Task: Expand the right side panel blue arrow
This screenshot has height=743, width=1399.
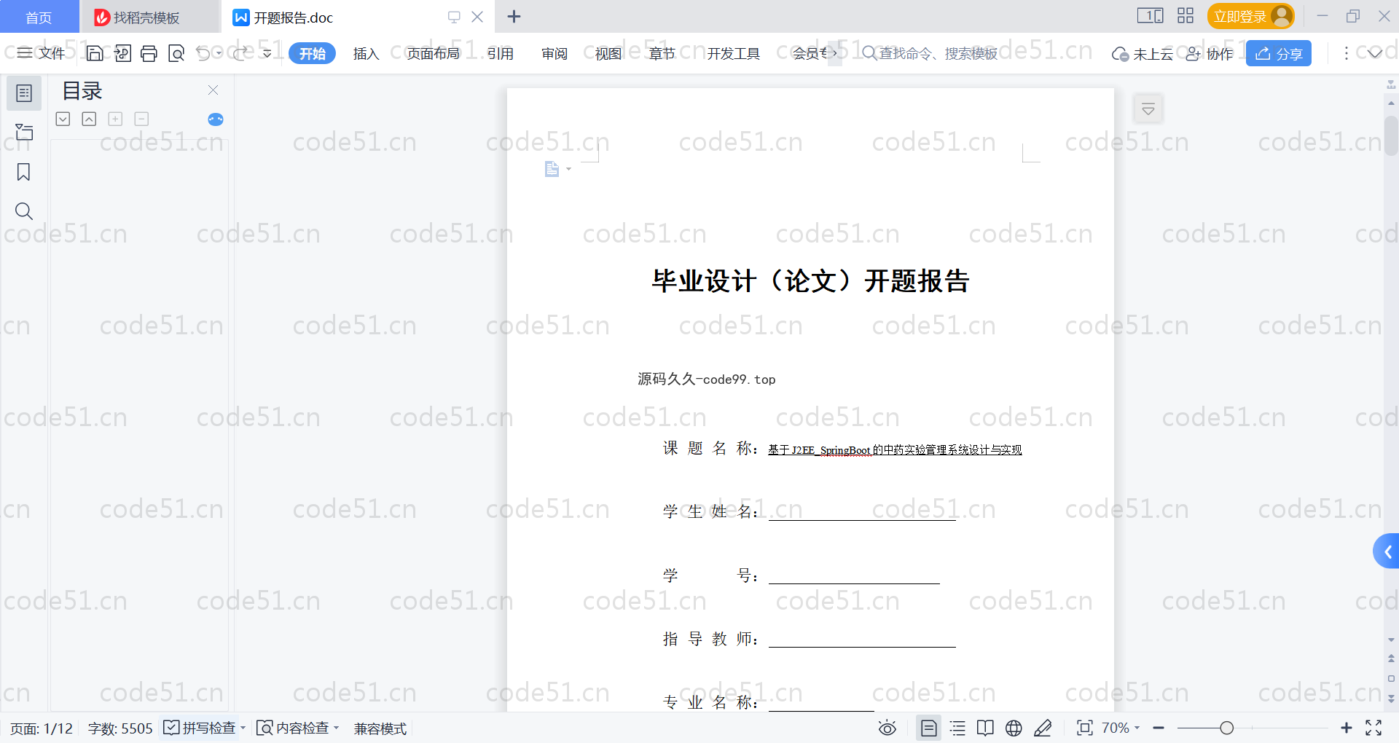Action: click(x=1387, y=552)
